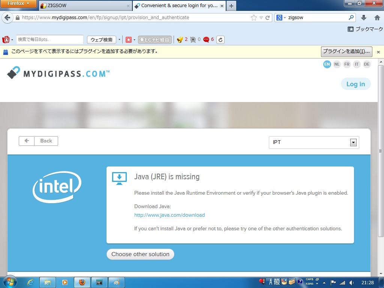Dismiss the plugin notification bar
This screenshot has height=288, width=384.
coord(378,52)
